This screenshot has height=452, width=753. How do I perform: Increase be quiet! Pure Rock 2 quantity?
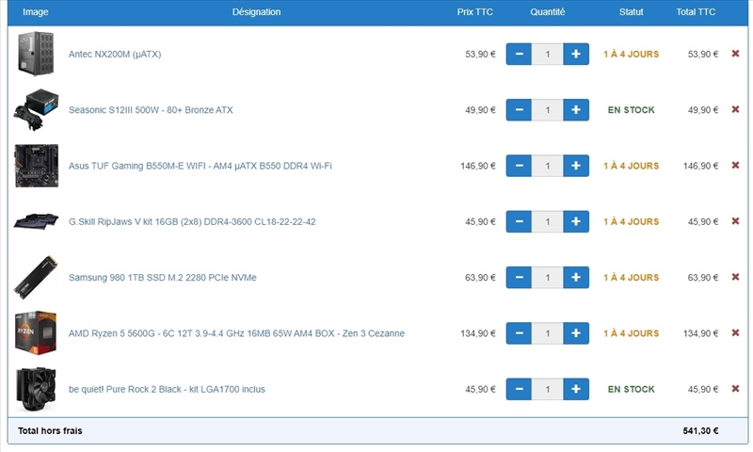[576, 389]
